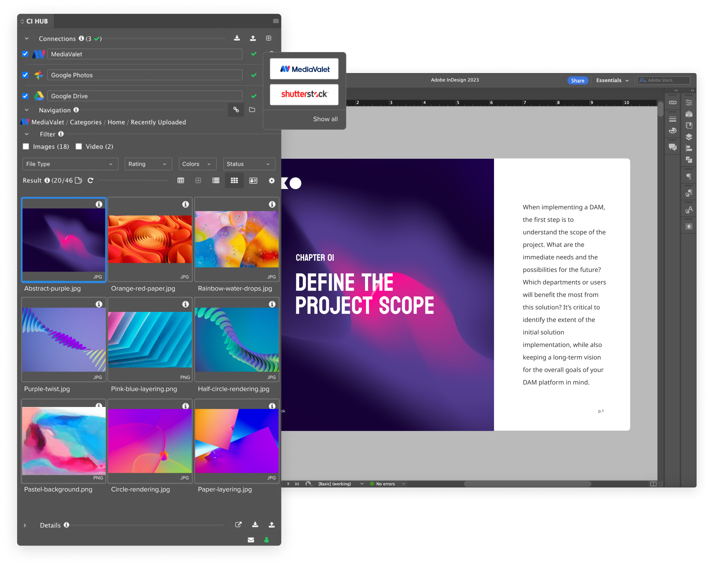Open the Links panel in InDesign
This screenshot has height=566, width=709.
pos(672,103)
